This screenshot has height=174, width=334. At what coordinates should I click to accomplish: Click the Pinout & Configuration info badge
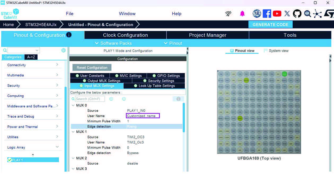pyautogui.click(x=69, y=35)
